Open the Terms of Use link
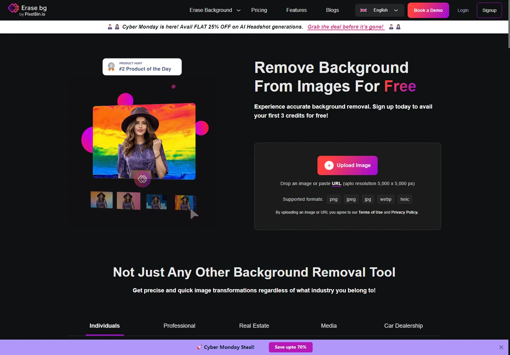This screenshot has width=510, height=355. tap(370, 212)
